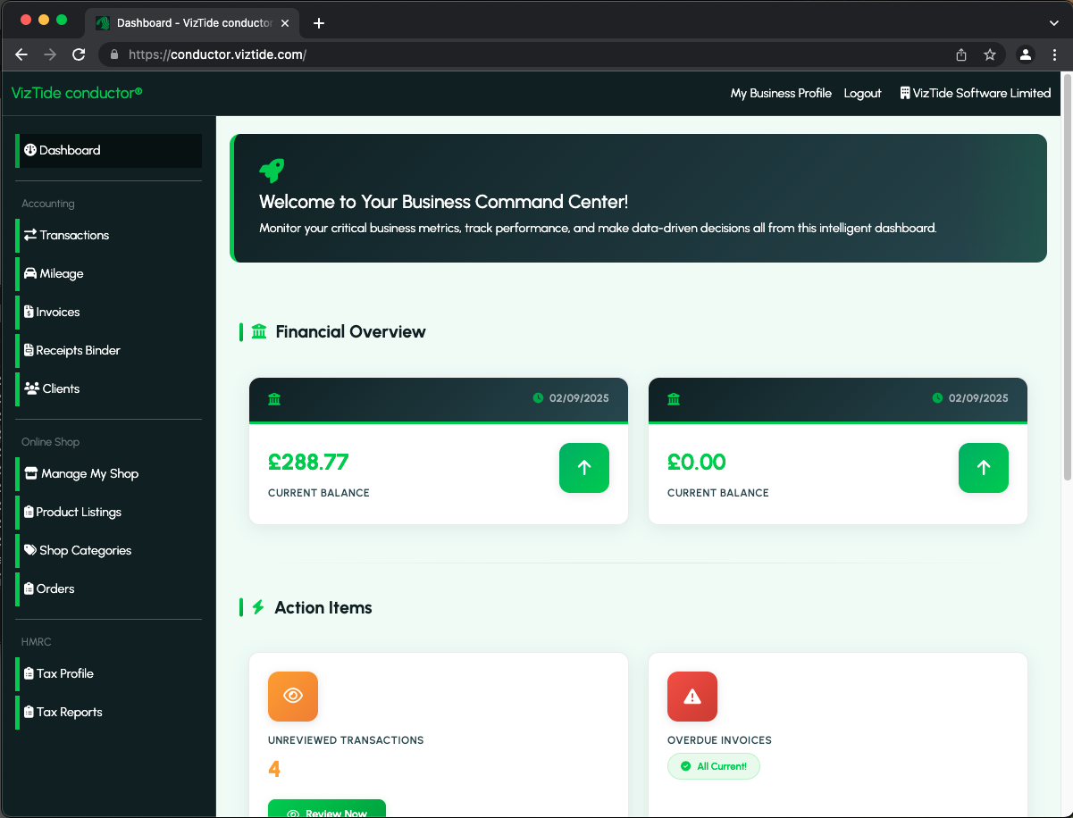Click the Orders clipboard icon
Image resolution: width=1073 pixels, height=818 pixels.
[x=29, y=588]
